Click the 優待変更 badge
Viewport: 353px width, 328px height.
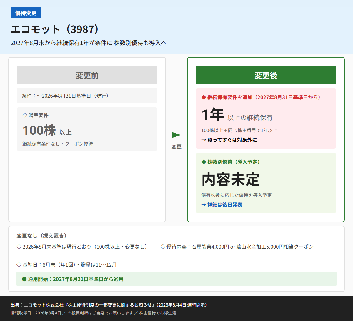[x=26, y=13]
